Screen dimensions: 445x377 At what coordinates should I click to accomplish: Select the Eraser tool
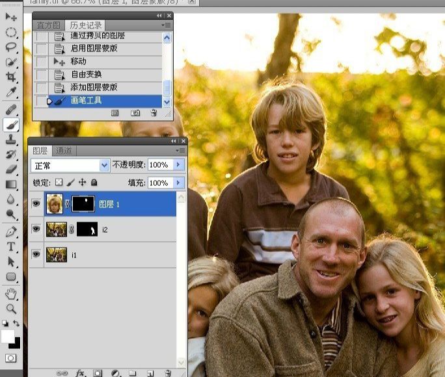[x=11, y=169]
